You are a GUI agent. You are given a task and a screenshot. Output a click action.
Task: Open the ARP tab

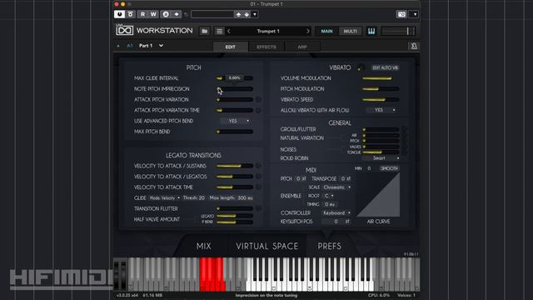(x=302, y=47)
